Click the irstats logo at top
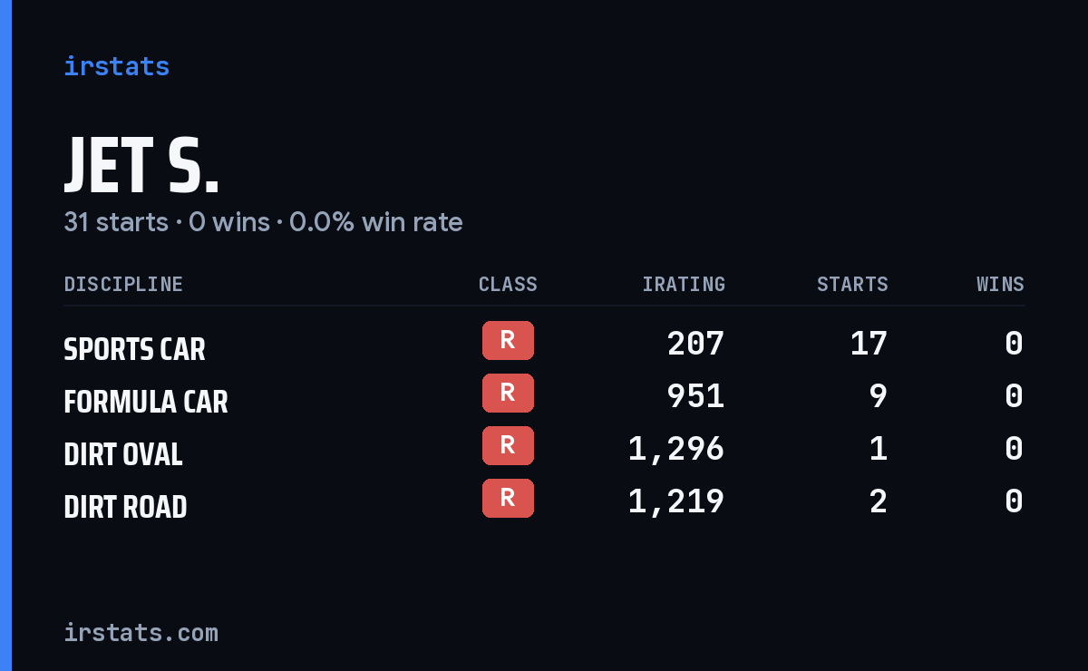Screen dimensions: 1088x671 click(x=116, y=66)
